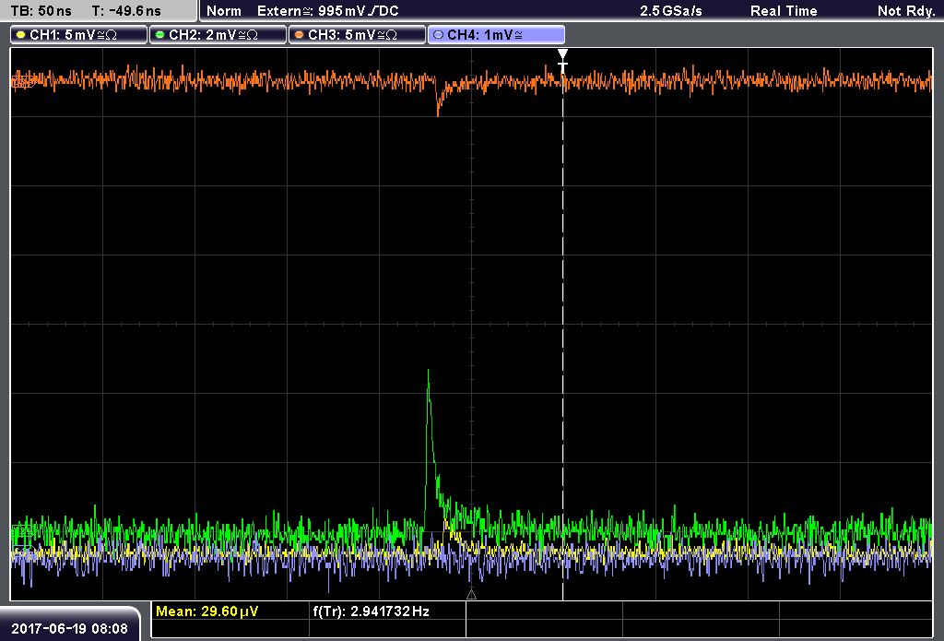Click the orange CH3 negative dip

(438, 112)
